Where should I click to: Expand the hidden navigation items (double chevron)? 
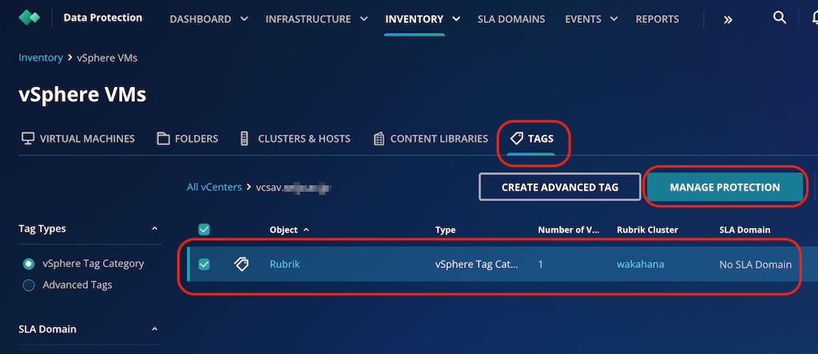tap(729, 20)
